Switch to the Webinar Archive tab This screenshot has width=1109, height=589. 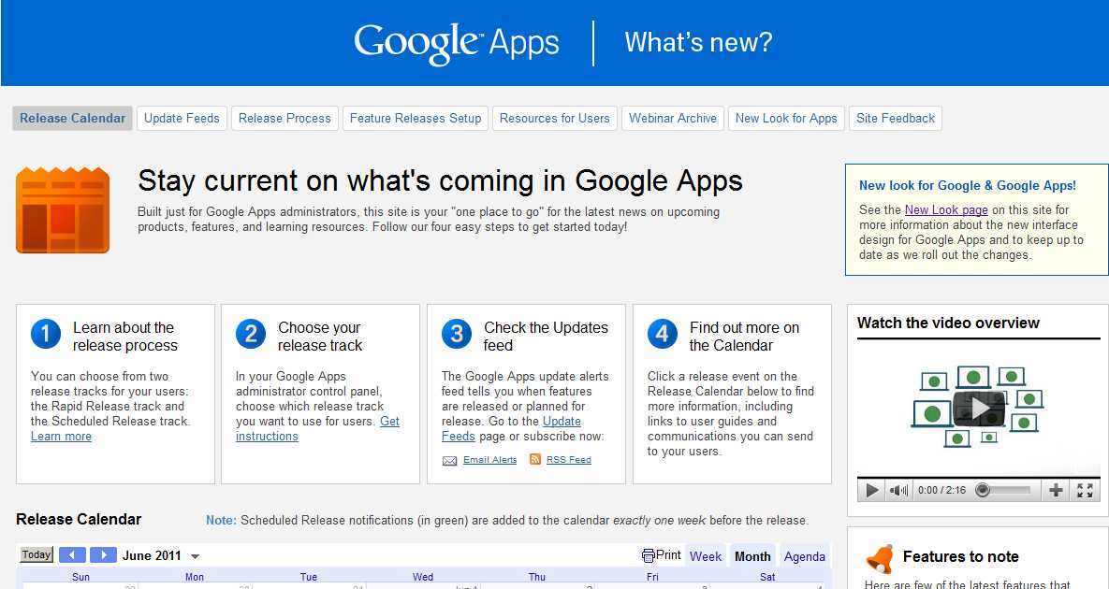pos(673,119)
